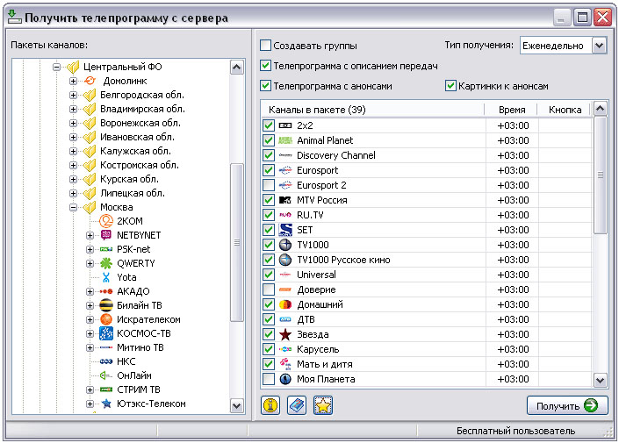
Task: Click the QWERTY green star icon
Action: click(106, 263)
